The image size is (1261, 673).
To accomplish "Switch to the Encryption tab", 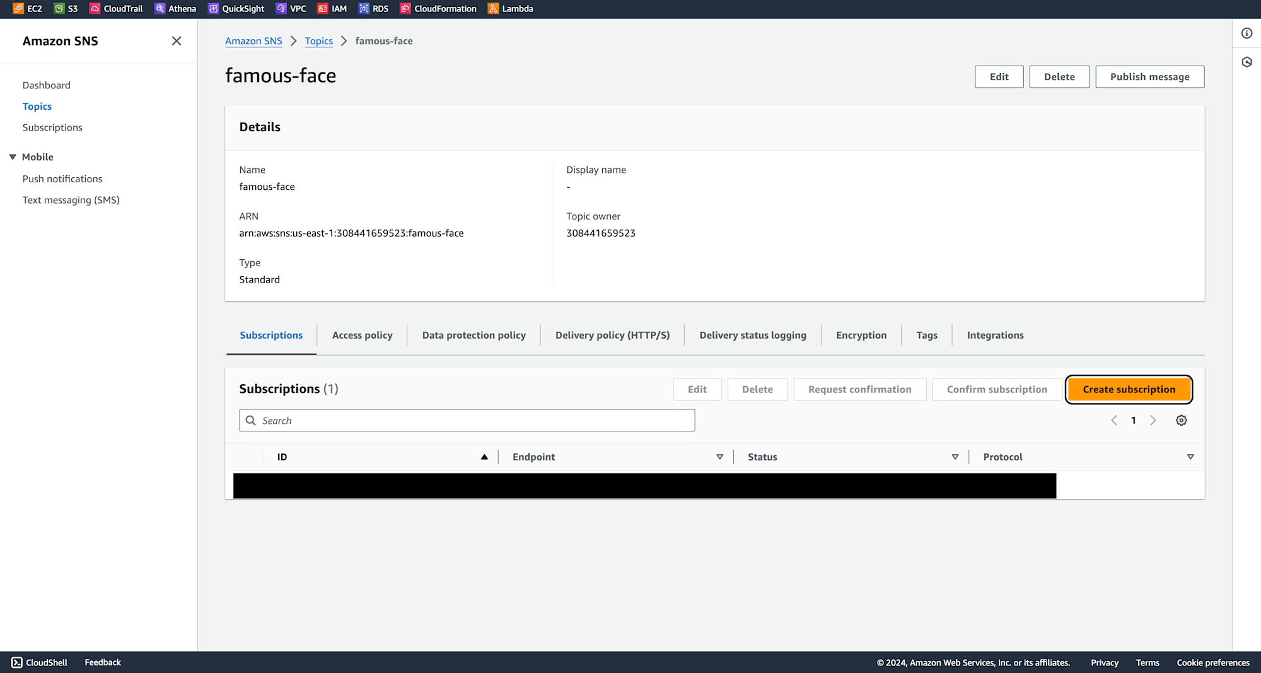I will [861, 335].
